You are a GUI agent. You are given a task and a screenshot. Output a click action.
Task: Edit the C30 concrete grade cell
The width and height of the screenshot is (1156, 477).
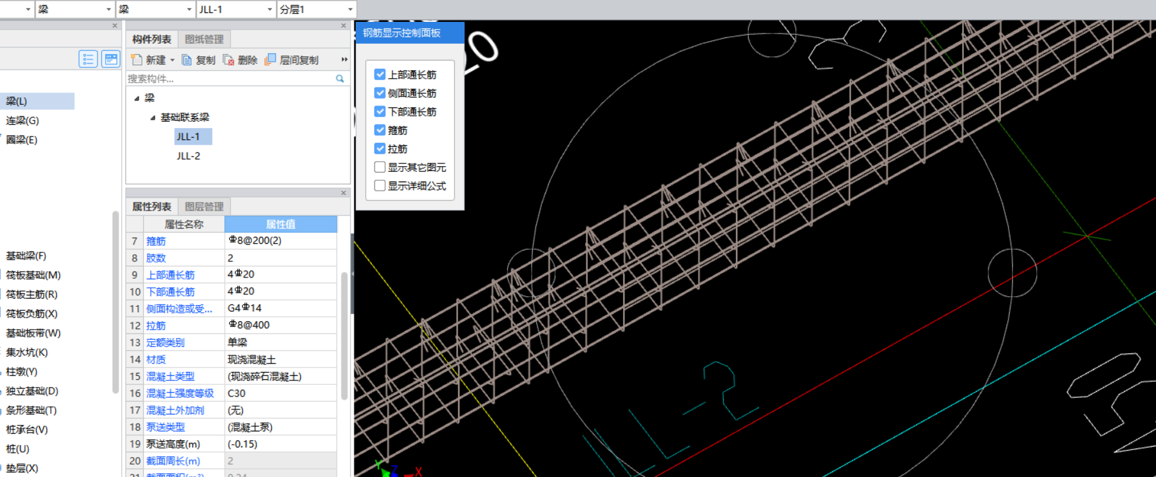(280, 393)
